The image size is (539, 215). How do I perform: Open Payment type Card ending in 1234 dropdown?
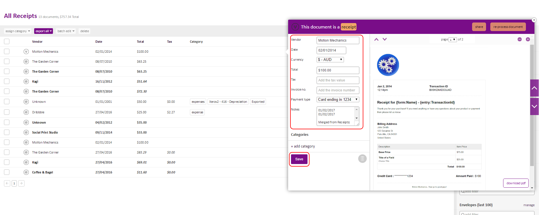click(x=338, y=99)
